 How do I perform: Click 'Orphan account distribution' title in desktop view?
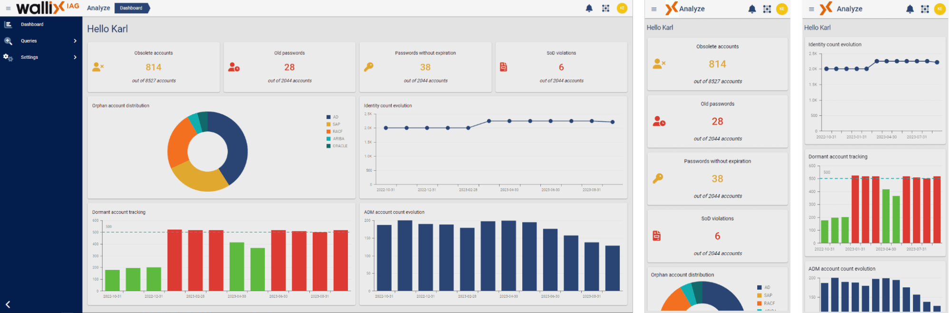(121, 106)
